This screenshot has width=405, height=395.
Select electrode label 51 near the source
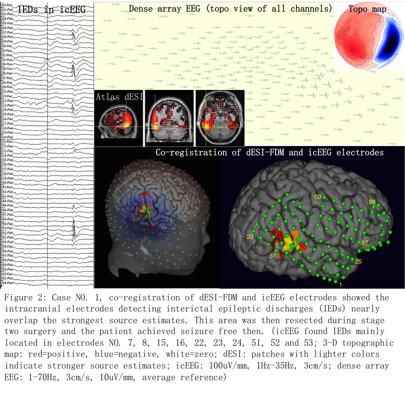tap(272, 256)
